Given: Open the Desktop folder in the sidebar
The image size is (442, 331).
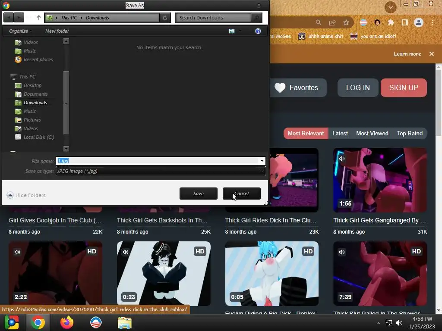Looking at the screenshot, I should coord(28,85).
